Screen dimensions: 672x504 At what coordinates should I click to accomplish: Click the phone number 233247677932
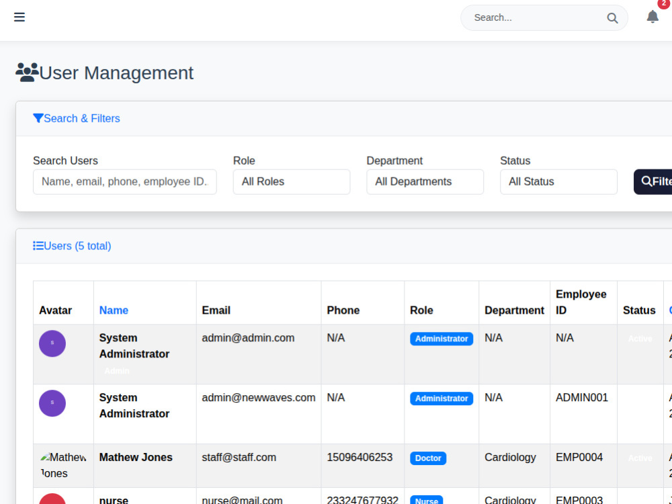click(x=363, y=500)
